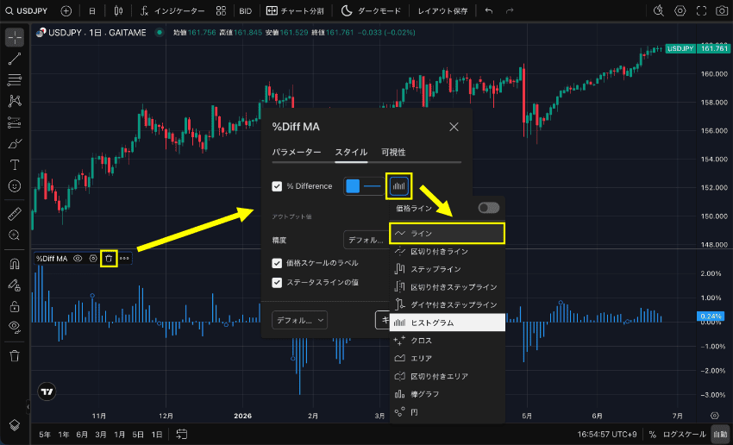Select the trend line drawing tool
This screenshot has width=733, height=445.
click(15, 59)
